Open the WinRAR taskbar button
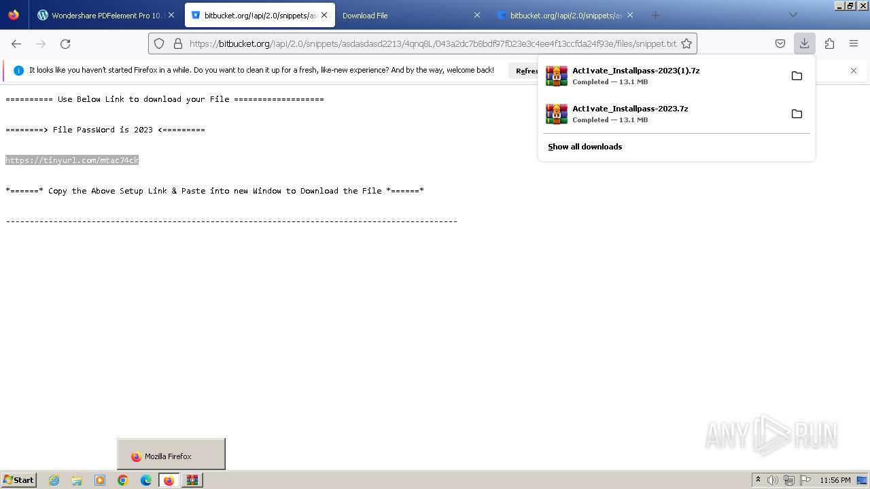The width and height of the screenshot is (870, 489). [x=192, y=480]
